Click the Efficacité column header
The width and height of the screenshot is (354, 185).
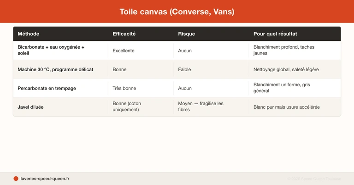coord(124,34)
